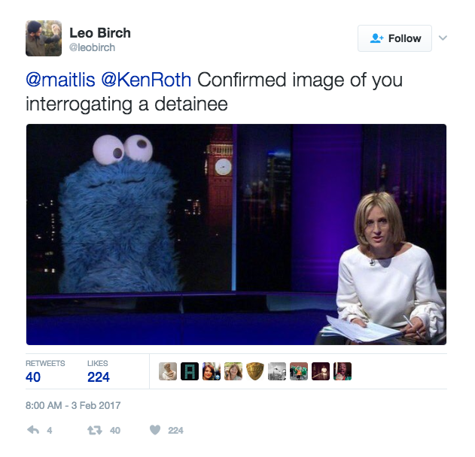Open the tweet timestamp 3 Feb 2017
This screenshot has height=457, width=475.
pyautogui.click(x=73, y=405)
